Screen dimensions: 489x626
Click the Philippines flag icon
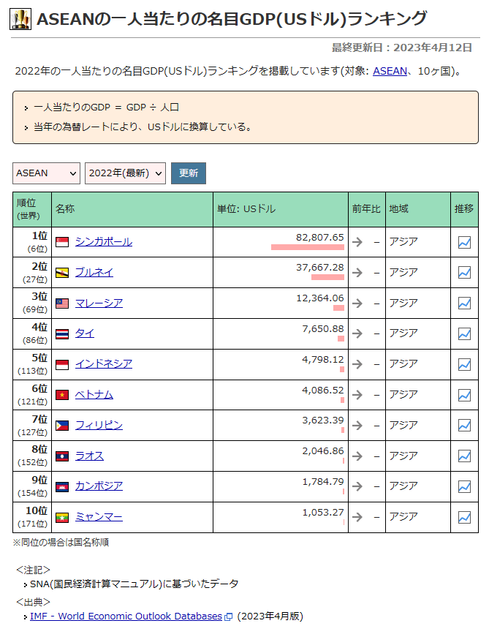62,426
